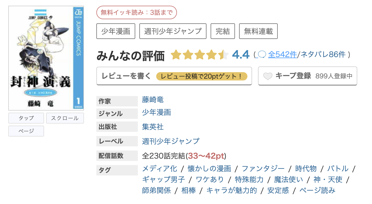Click the 週刊少年ジャンプ genre button

173,31
